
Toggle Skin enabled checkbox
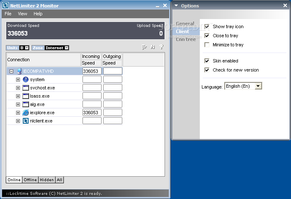point(207,61)
